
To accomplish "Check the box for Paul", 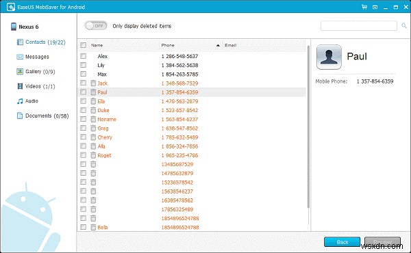I will click(x=83, y=92).
